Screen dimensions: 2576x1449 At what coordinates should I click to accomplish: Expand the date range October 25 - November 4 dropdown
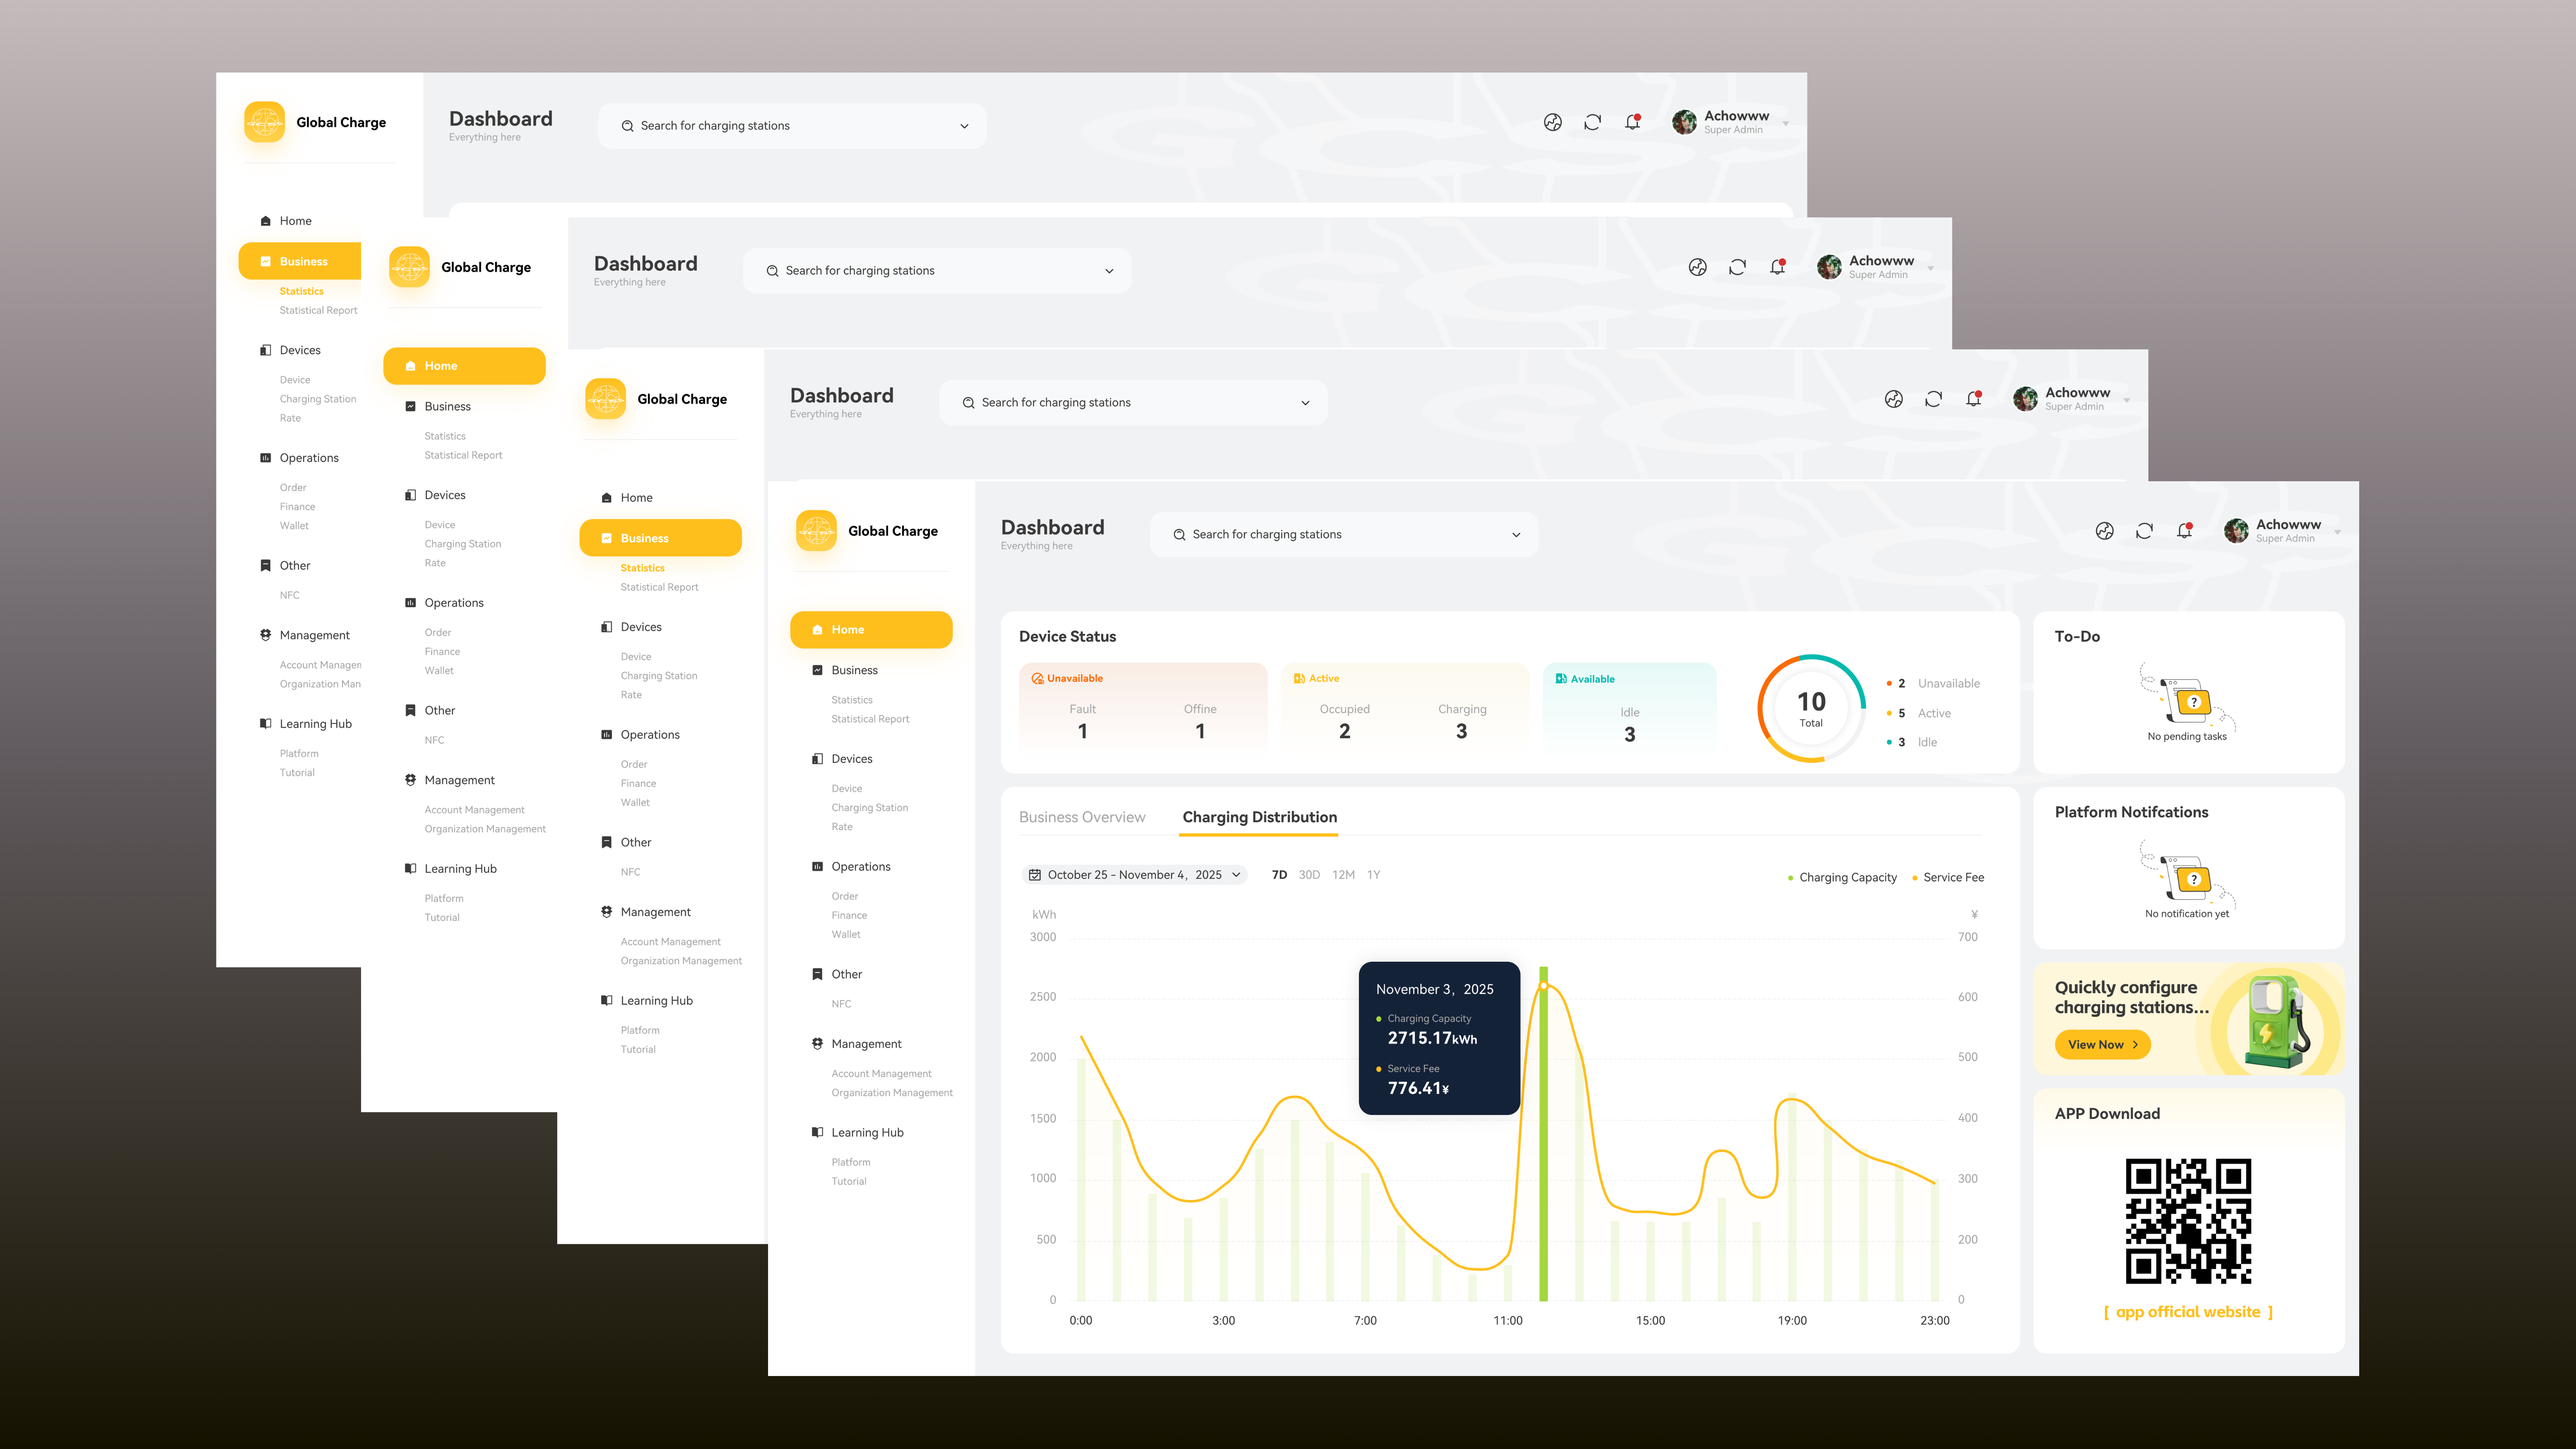coord(1236,875)
